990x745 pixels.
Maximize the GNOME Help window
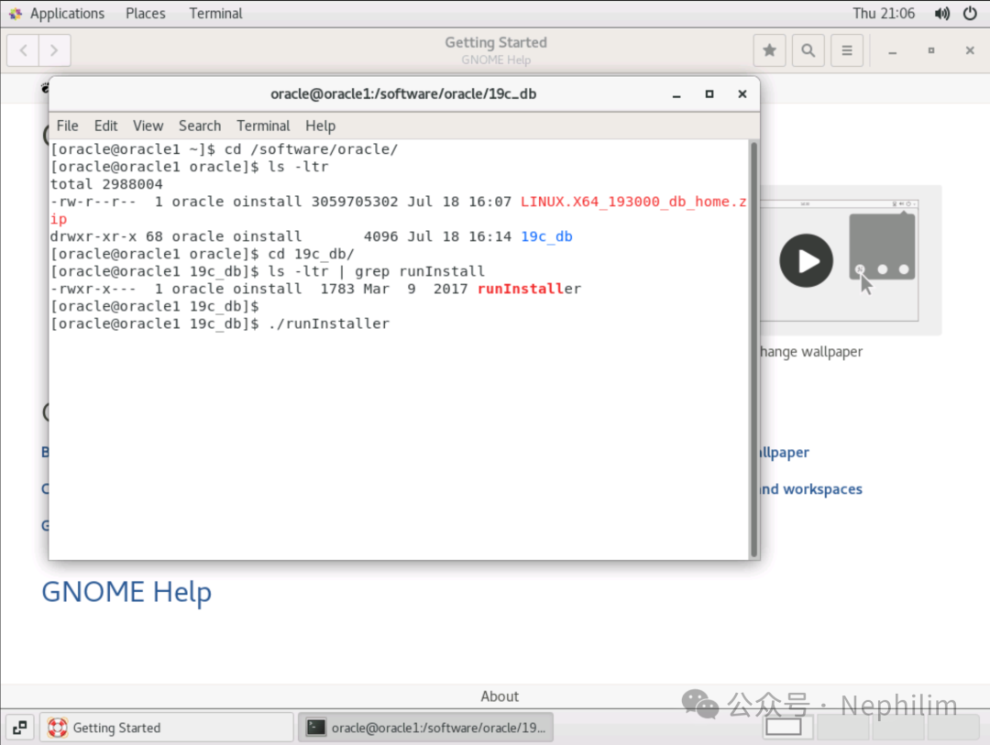tap(931, 50)
